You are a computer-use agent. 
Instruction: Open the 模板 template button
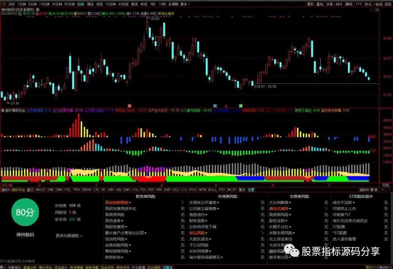coord(374,190)
